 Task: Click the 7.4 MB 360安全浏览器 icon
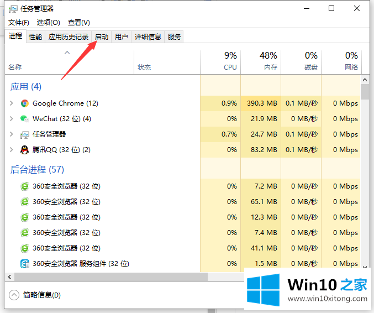25,233
